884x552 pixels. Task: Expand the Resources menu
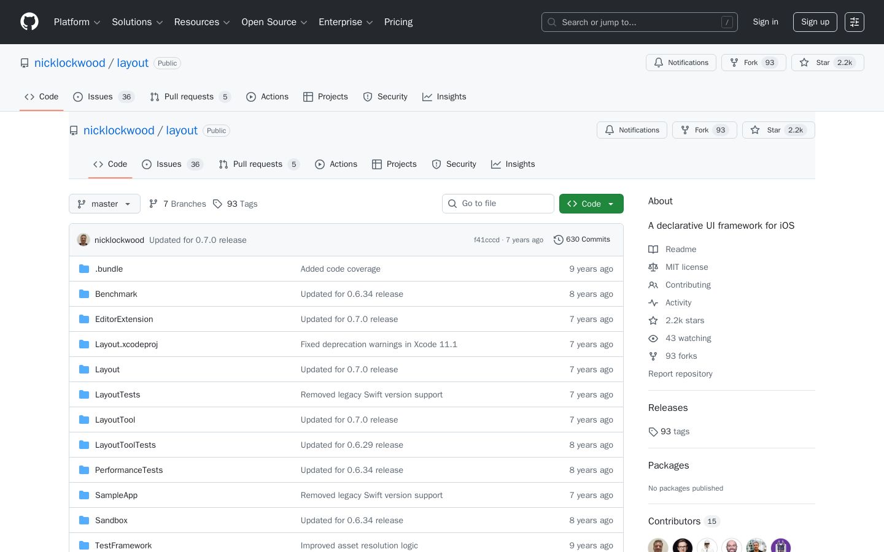coord(203,22)
